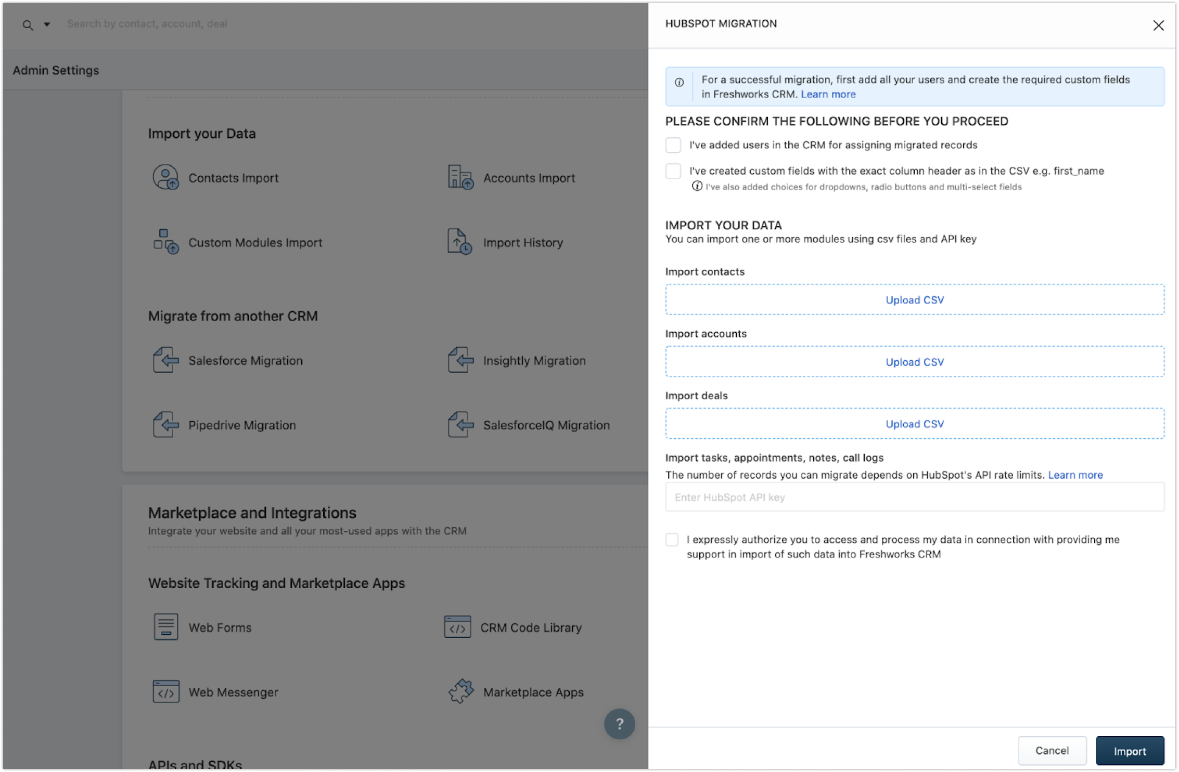
Task: Open the Web Forms icon
Action: 165,627
